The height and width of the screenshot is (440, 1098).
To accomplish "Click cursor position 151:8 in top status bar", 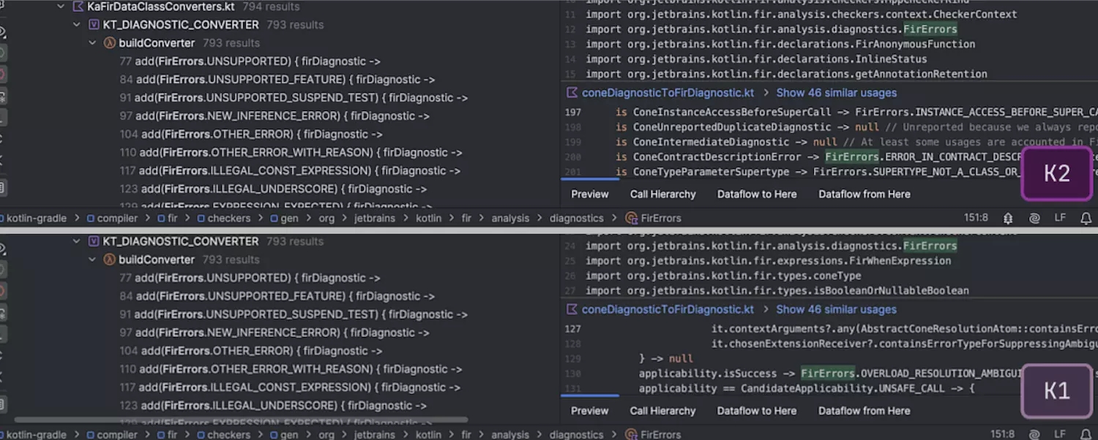I will click(x=976, y=218).
